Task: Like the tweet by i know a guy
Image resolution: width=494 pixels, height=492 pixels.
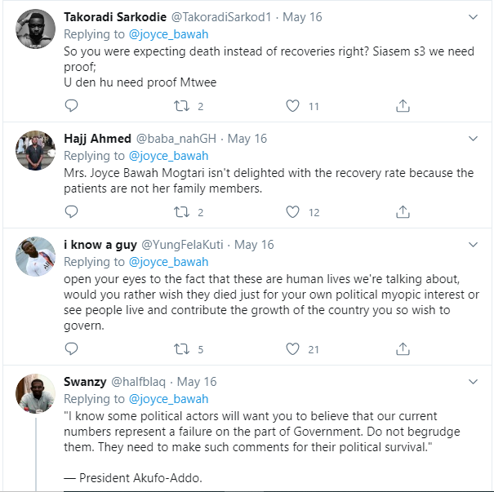Action: 293,349
